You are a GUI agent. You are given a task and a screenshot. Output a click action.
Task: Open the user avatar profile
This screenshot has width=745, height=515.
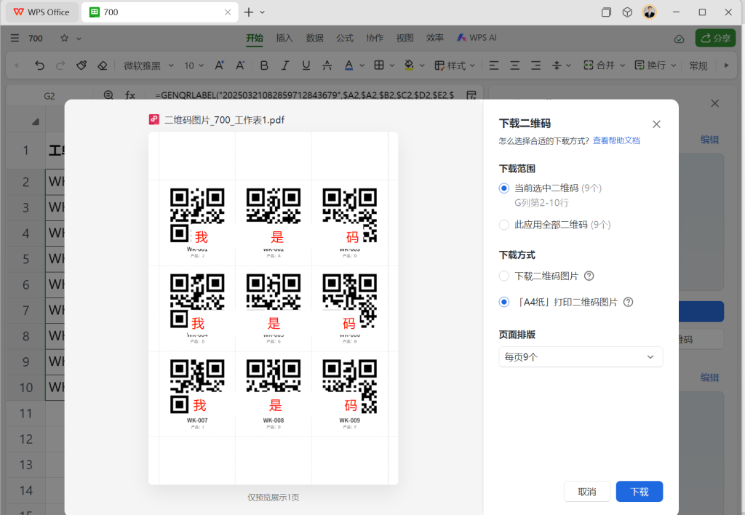click(650, 12)
